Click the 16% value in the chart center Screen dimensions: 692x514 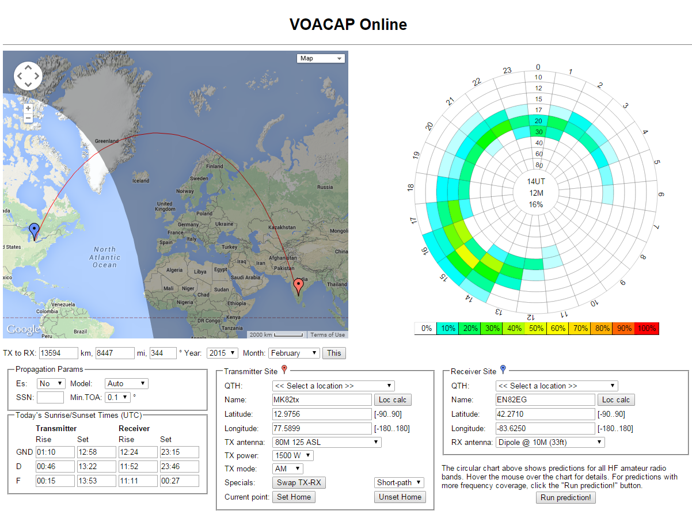pyautogui.click(x=536, y=204)
